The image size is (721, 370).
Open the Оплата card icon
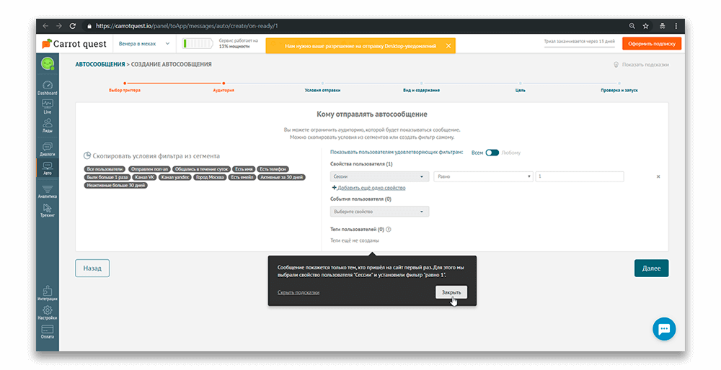(x=48, y=332)
